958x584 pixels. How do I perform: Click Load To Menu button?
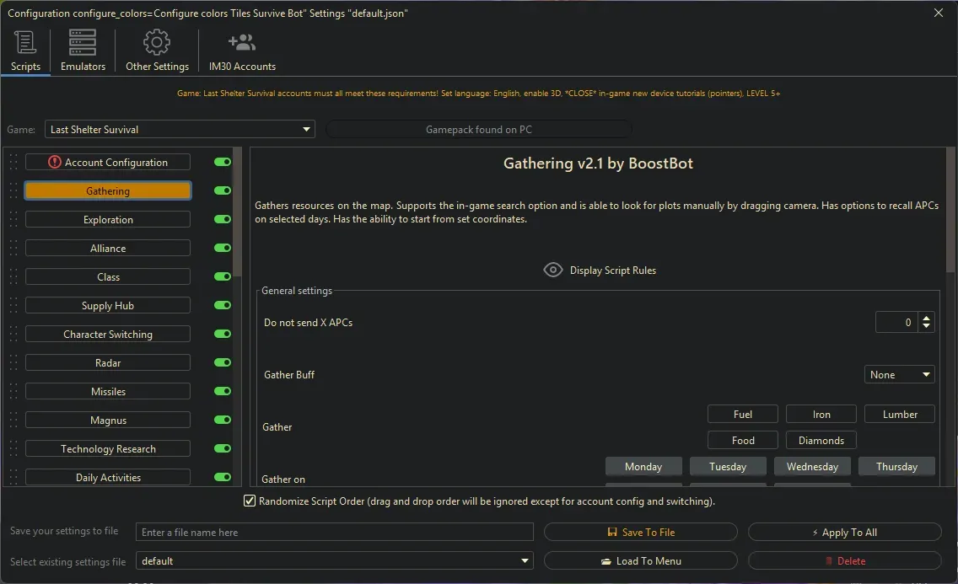click(640, 560)
